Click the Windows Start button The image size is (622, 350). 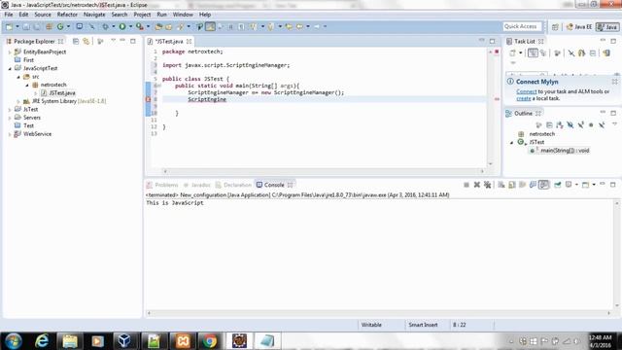13,341
